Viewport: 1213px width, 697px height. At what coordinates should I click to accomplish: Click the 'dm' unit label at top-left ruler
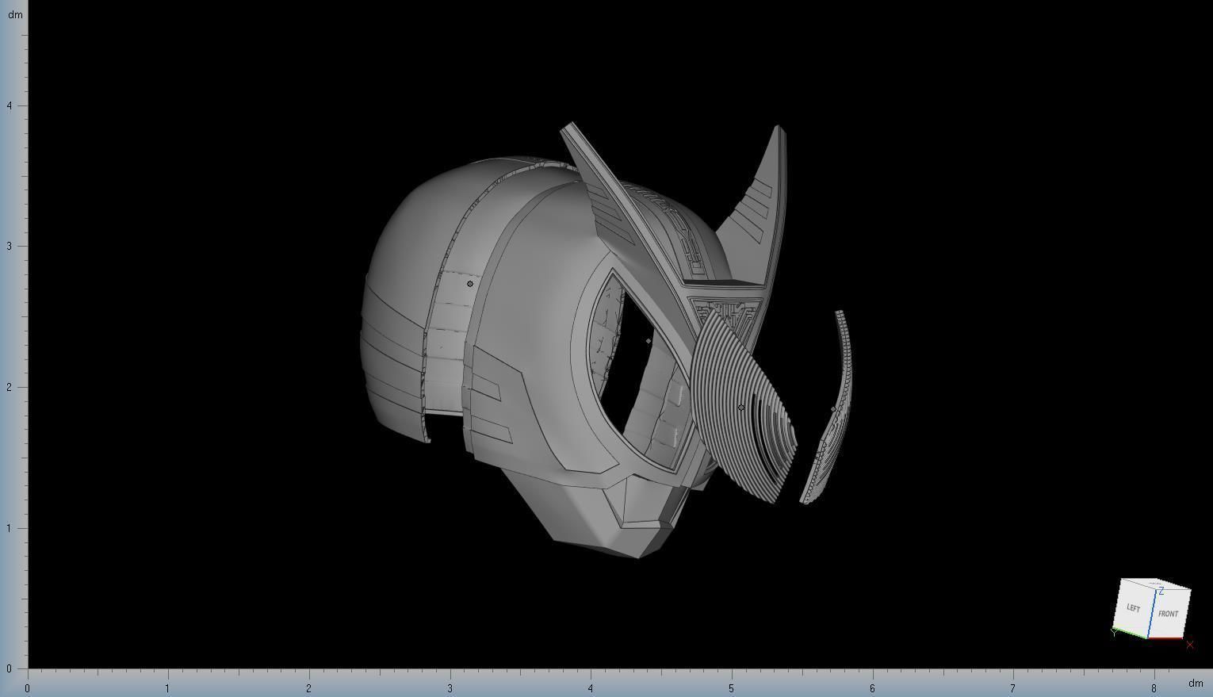(x=14, y=14)
